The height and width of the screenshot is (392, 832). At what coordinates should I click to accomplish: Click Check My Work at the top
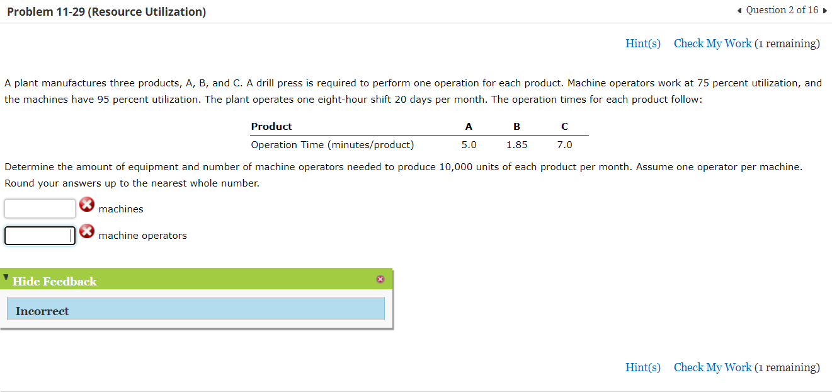click(x=712, y=43)
